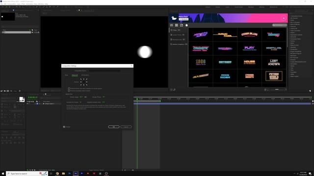The image size is (314, 176).
Task: Select the composition thumbnail in Project panel
Action: click(x=8, y=17)
